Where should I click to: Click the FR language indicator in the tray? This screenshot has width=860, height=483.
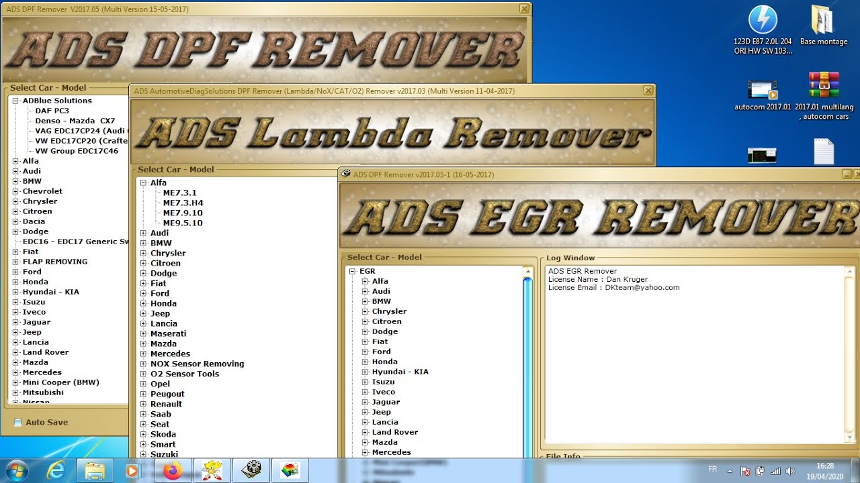(712, 470)
